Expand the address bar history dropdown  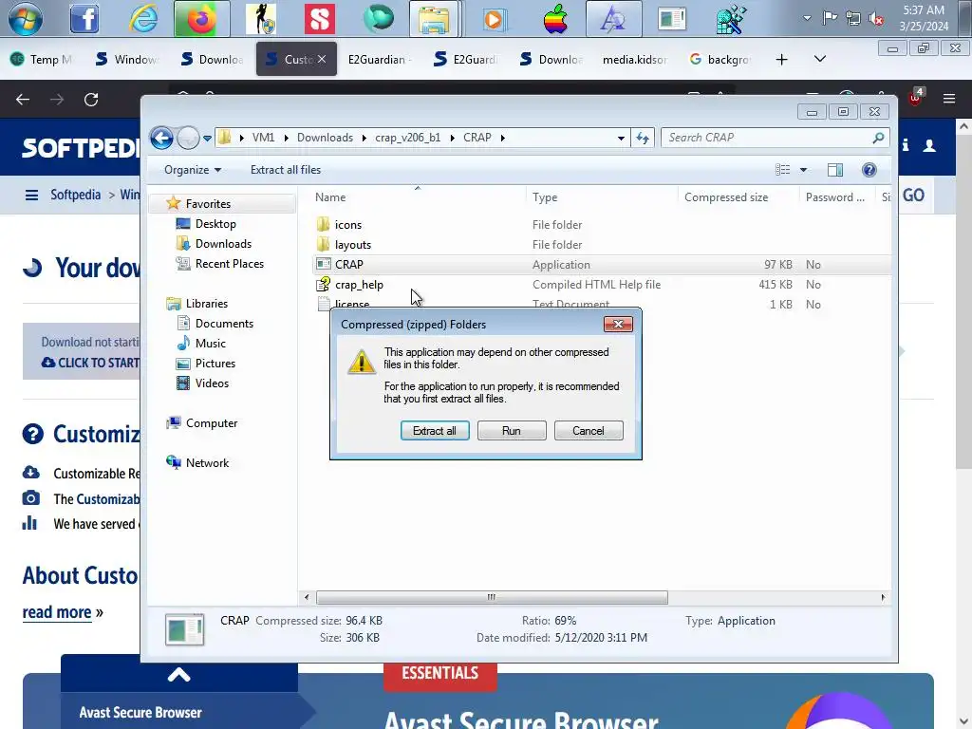(621, 139)
